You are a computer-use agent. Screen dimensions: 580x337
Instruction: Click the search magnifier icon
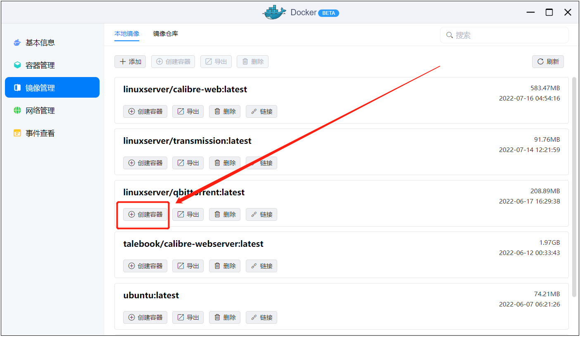point(449,35)
